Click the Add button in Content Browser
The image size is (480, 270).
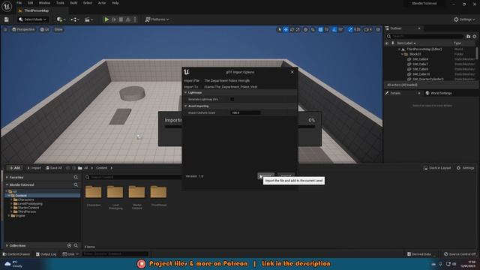[x=15, y=168]
